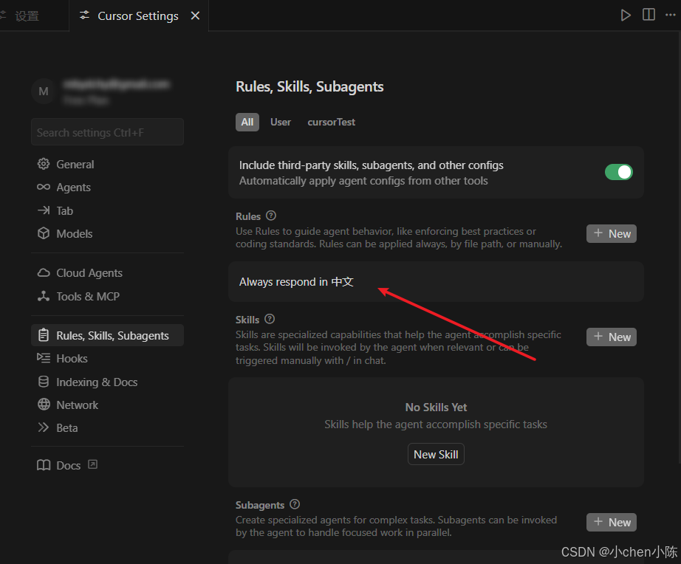This screenshot has height=564, width=681.
Task: Open Models settings label
Action: (x=75, y=233)
